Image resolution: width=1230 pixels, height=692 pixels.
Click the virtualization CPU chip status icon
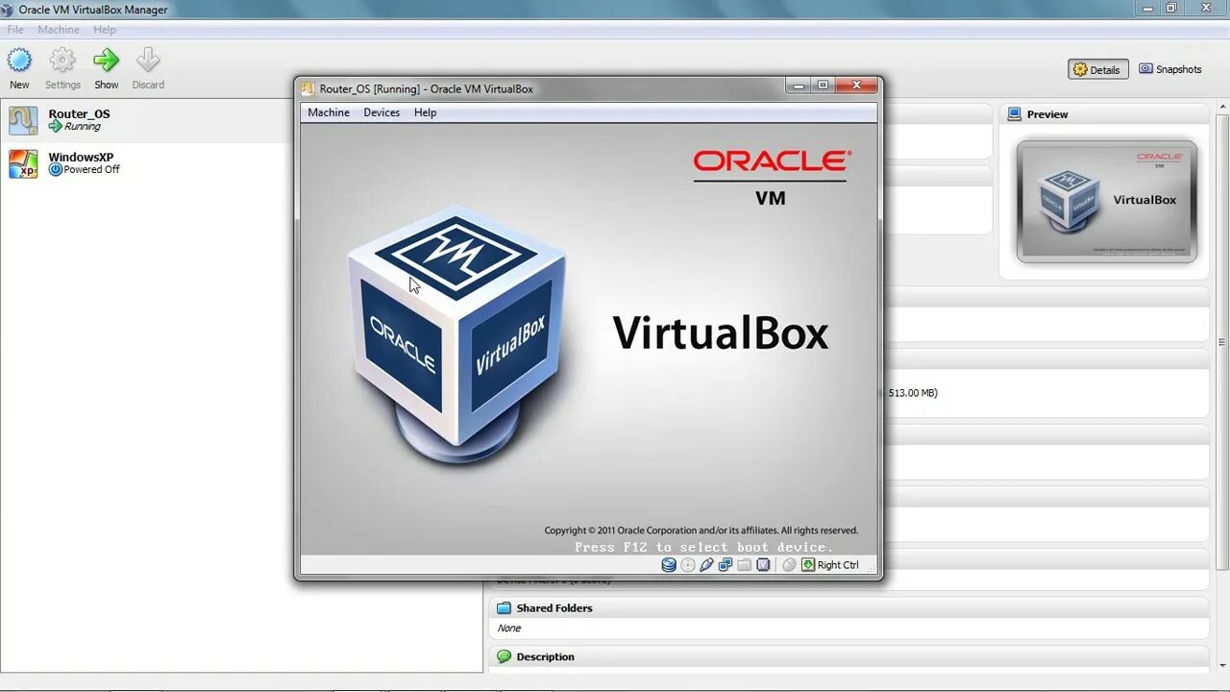(763, 565)
